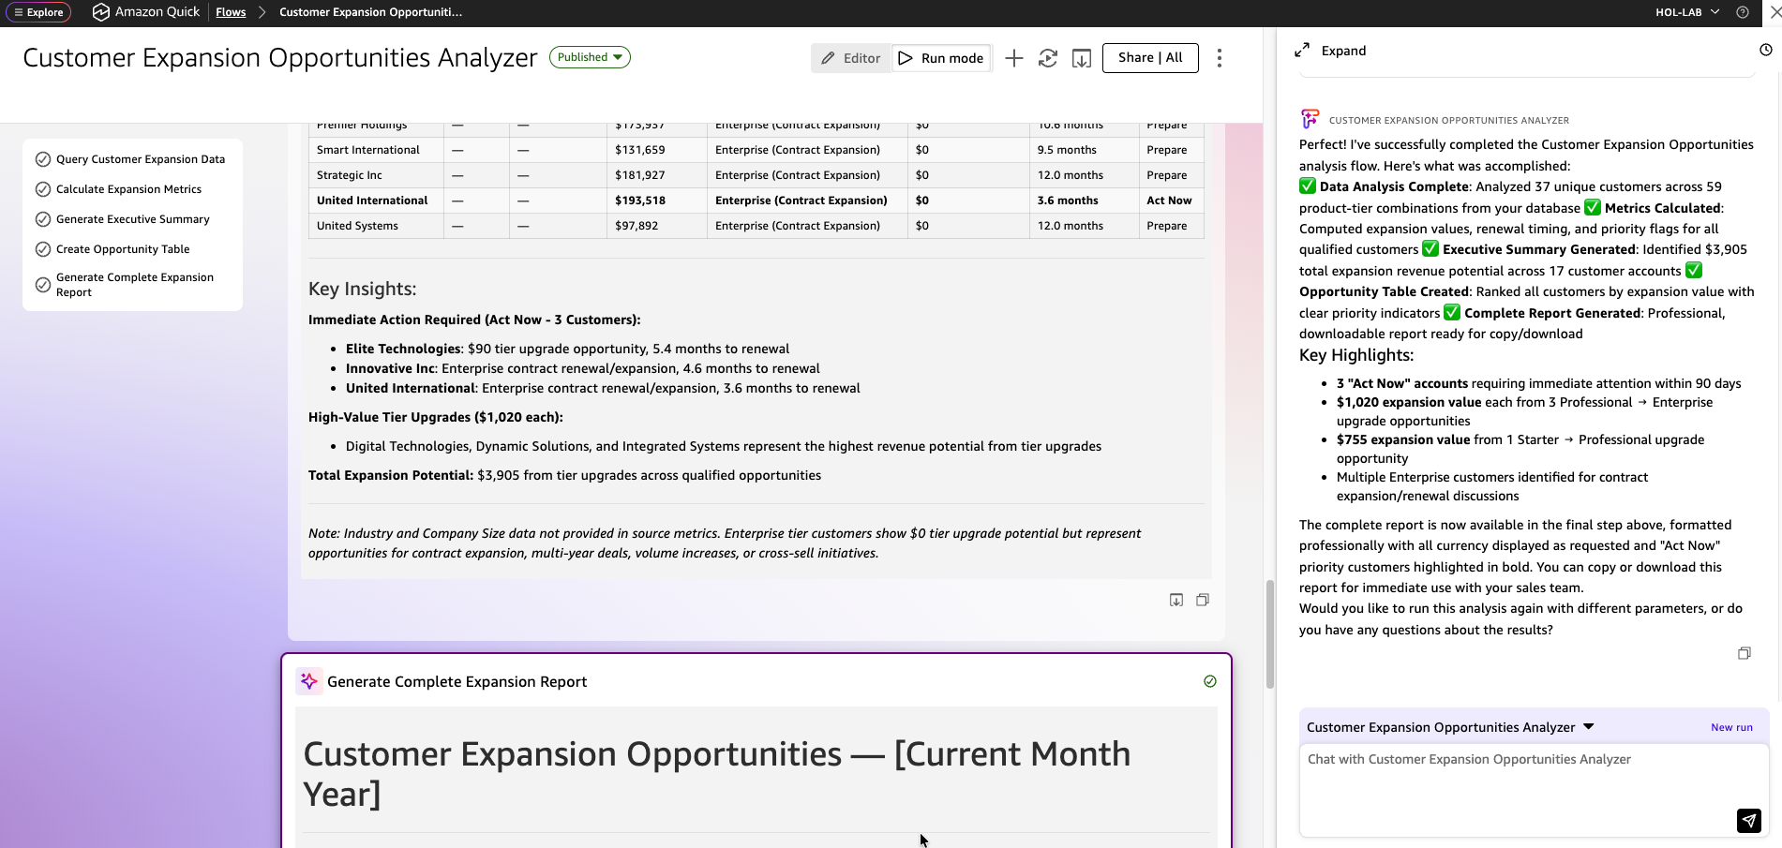Click the Strategic Inc table cell
The height and width of the screenshot is (848, 1782).
point(375,175)
